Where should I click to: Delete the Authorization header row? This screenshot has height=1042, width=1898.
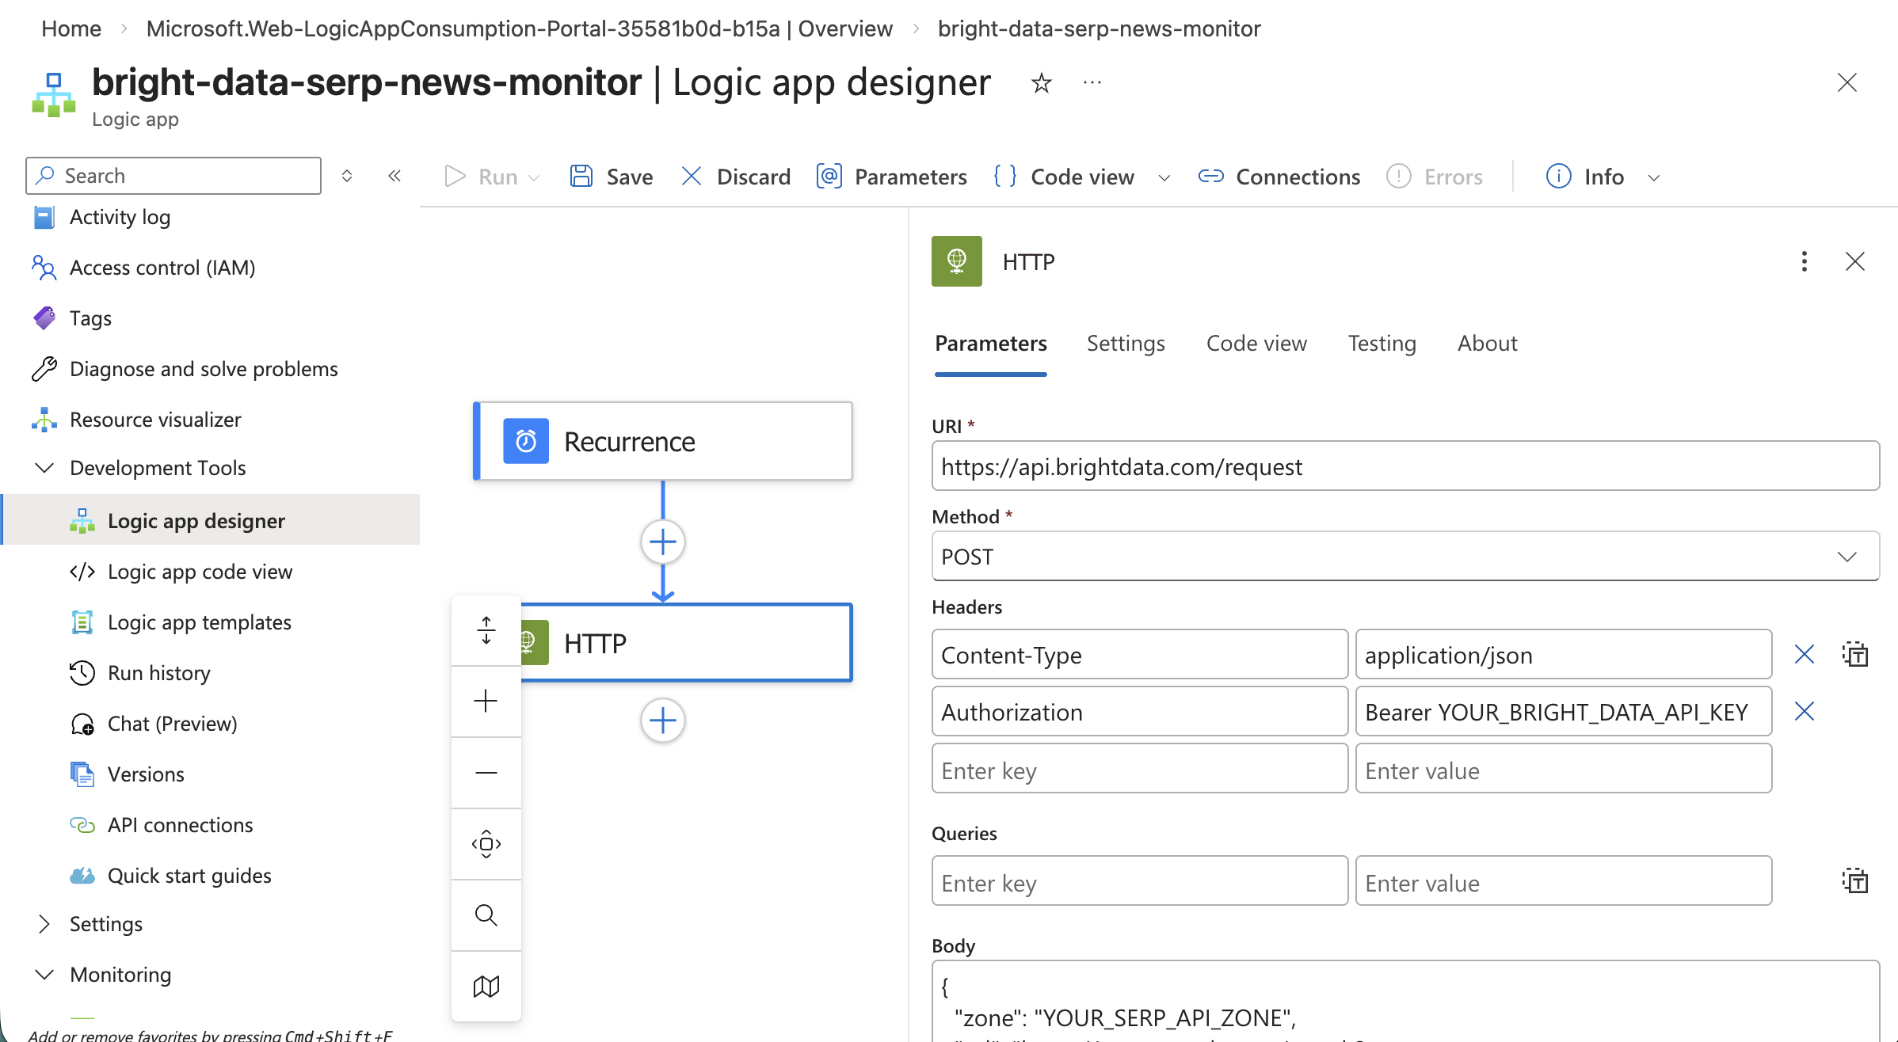tap(1804, 712)
